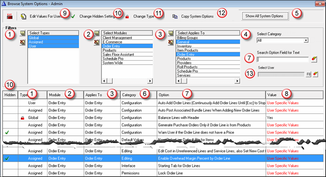
Task: Sort by the Module column header
Action: click(x=65, y=95)
